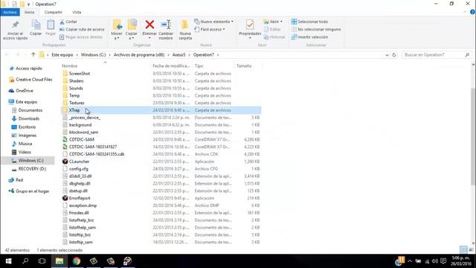Open Task View on taskbar

click(42, 261)
